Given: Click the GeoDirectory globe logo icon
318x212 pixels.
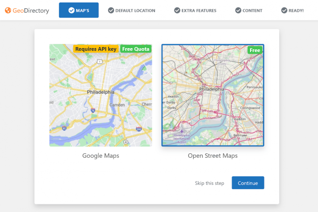Looking at the screenshot, I should click(8, 10).
